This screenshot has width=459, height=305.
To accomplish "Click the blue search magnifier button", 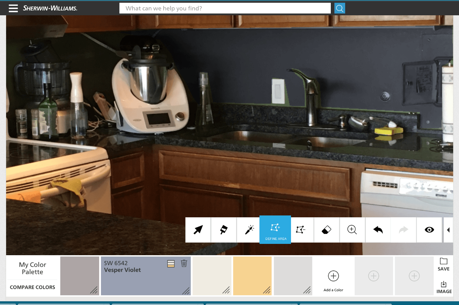I will point(340,8).
